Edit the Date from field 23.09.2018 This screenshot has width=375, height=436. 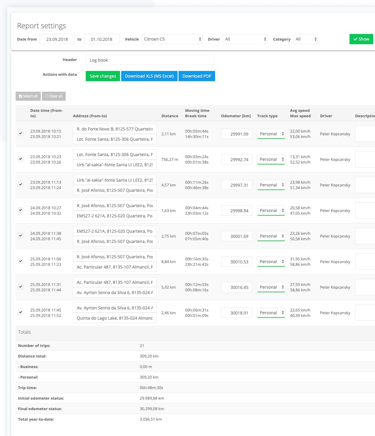point(57,39)
